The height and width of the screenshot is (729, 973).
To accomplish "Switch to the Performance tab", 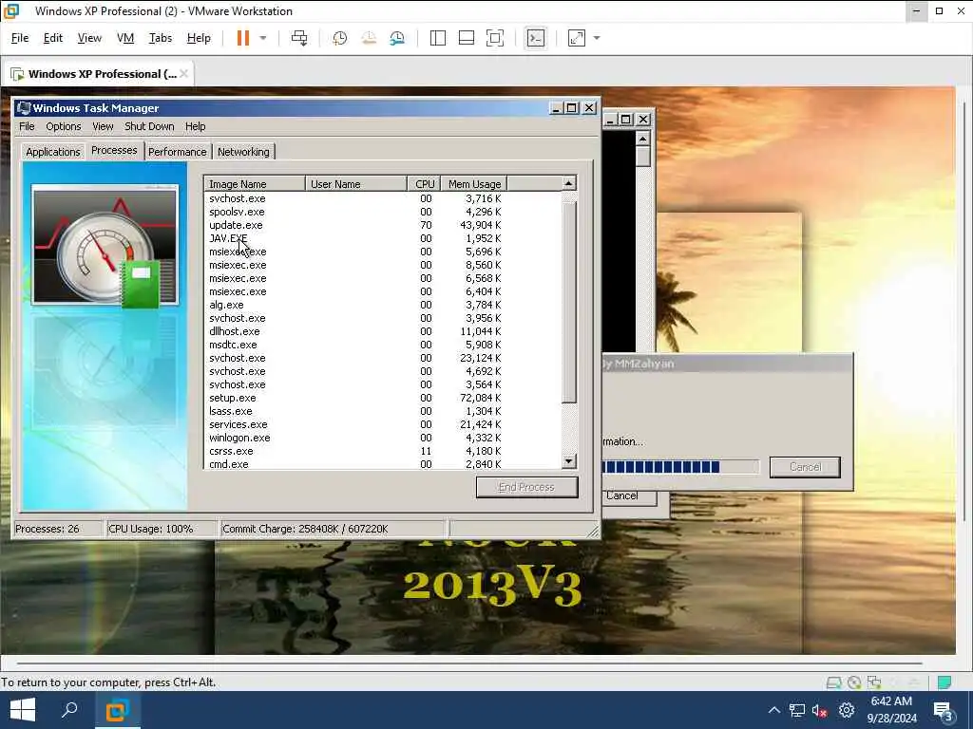I will [178, 152].
